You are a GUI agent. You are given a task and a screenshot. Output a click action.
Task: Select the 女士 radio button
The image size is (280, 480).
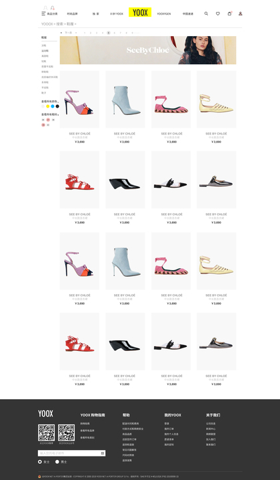[40, 462]
